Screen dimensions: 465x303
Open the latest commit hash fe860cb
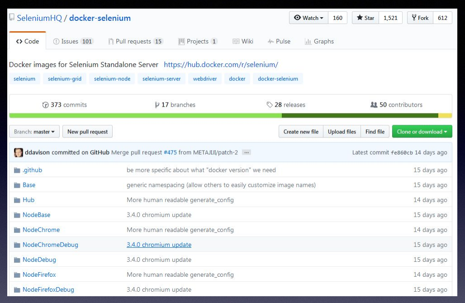tap(402, 153)
